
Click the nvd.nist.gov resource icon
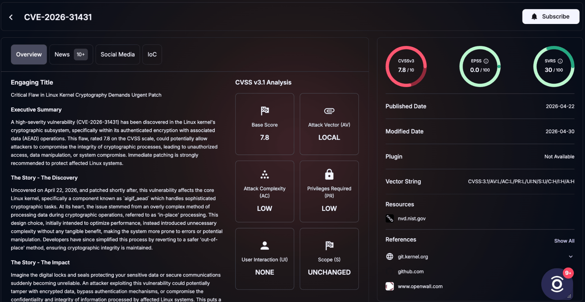pos(390,218)
